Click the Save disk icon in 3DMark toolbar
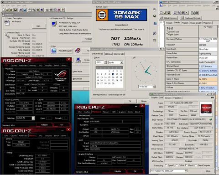Screen dimensions: 219x175 tap(16, 10)
